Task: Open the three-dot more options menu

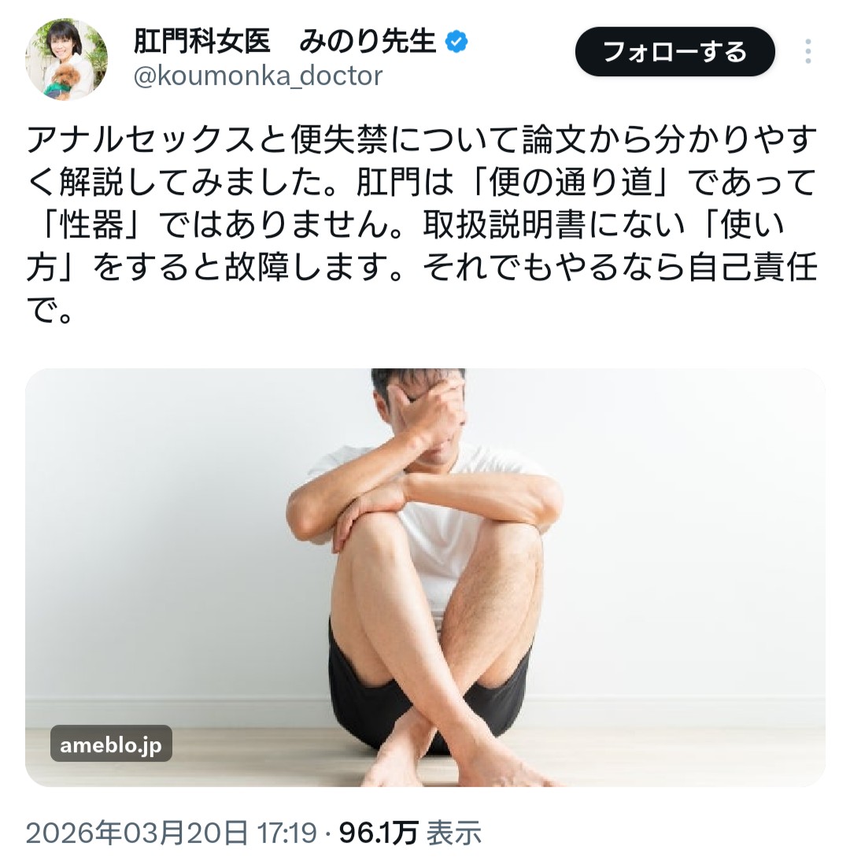Action: click(x=808, y=51)
